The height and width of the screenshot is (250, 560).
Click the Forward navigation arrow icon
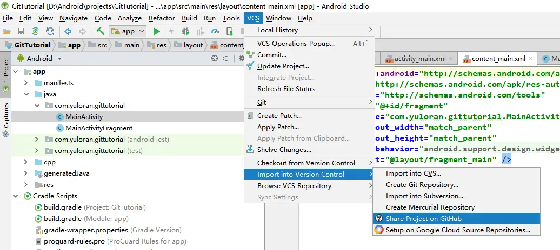pos(83,31)
